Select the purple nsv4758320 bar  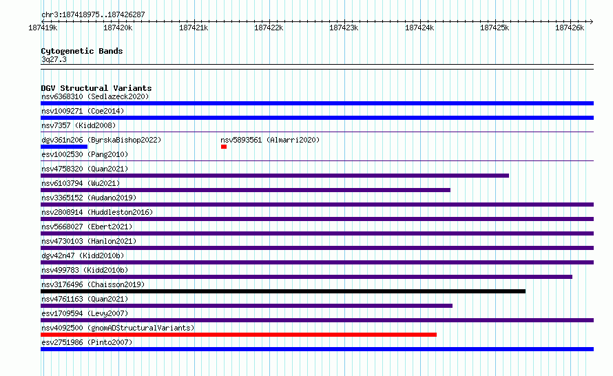coord(275,176)
